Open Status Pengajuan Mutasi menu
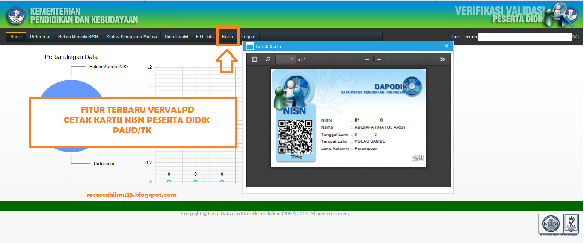Viewport: 584px width, 243px height. tap(131, 37)
